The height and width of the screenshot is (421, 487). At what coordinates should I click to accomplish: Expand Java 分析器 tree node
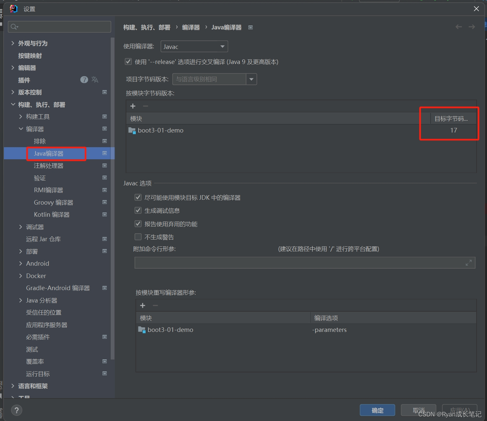21,300
